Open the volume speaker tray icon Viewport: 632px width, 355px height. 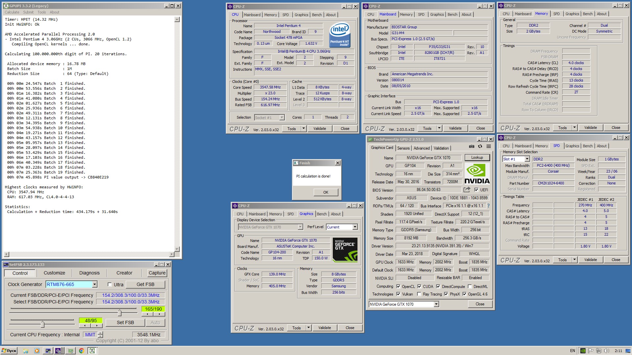(x=607, y=351)
